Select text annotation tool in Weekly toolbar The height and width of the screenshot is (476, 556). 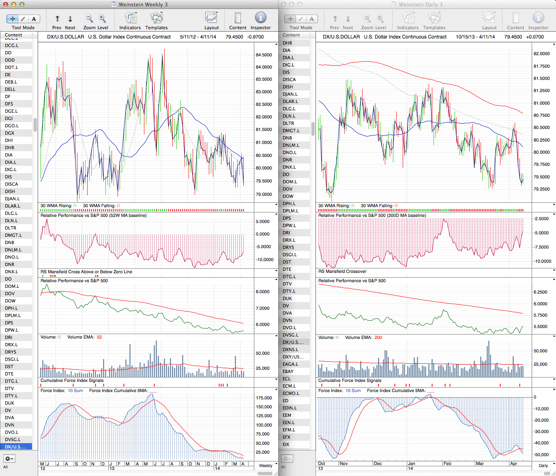pos(34,19)
